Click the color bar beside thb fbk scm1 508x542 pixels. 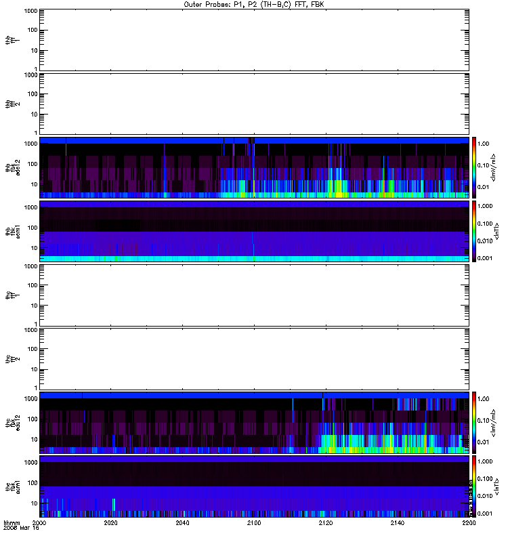tap(474, 231)
